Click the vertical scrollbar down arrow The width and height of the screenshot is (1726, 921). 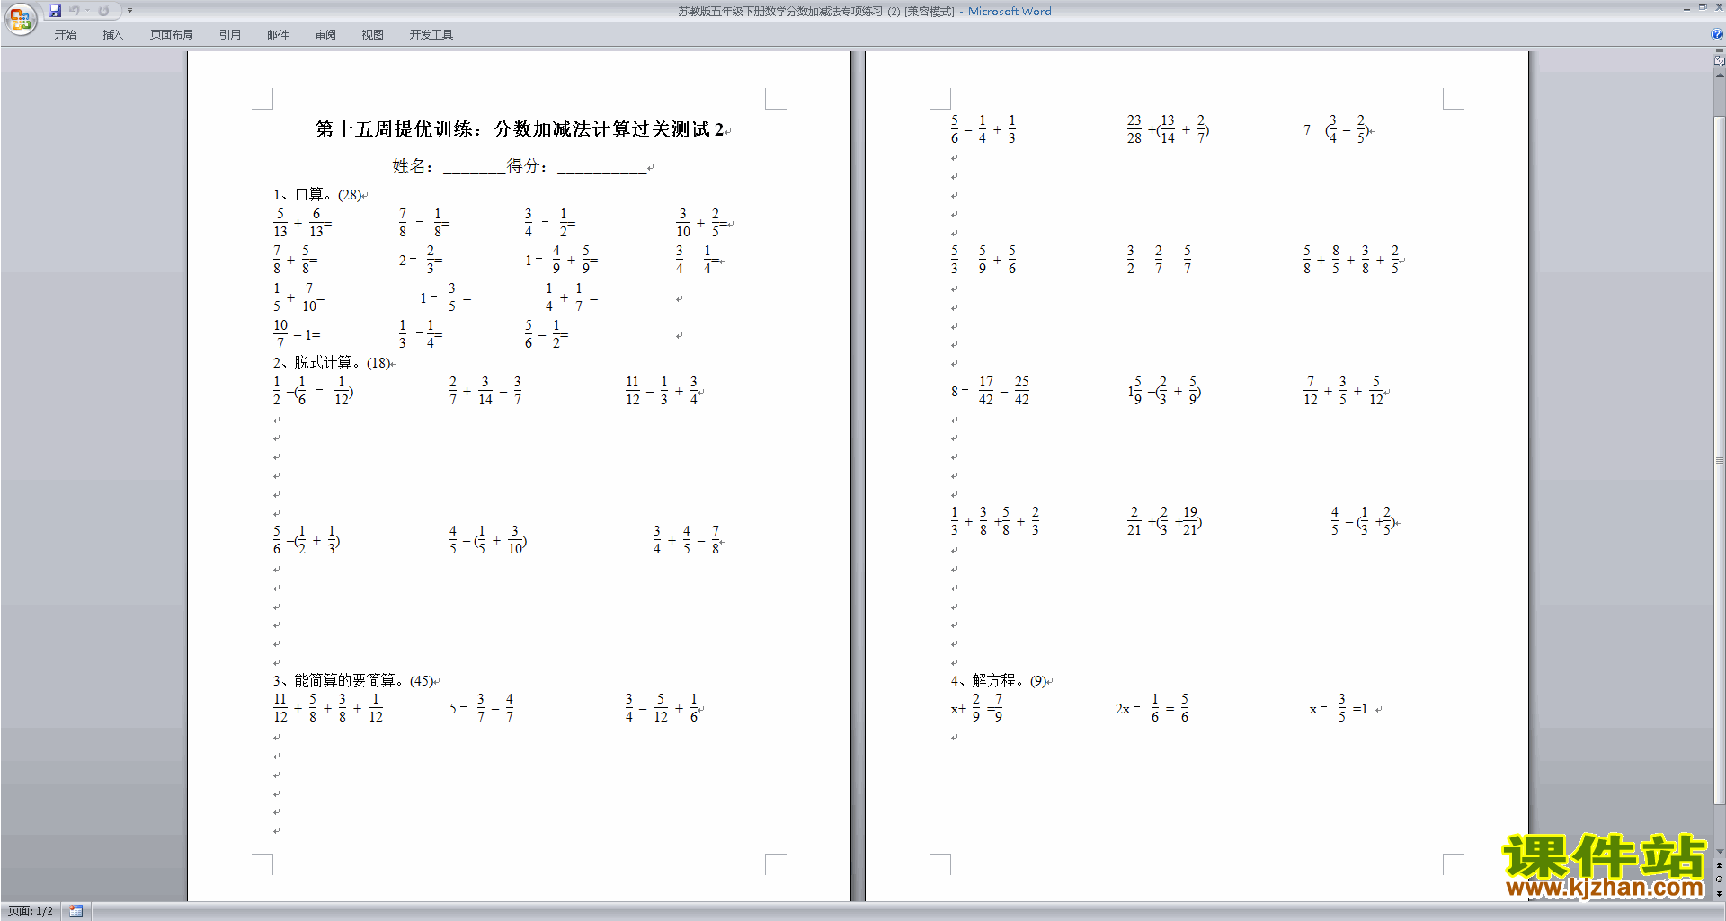(x=1719, y=851)
